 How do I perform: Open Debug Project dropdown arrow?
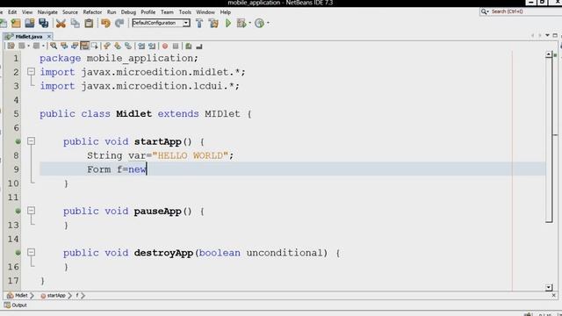pyautogui.click(x=249, y=24)
